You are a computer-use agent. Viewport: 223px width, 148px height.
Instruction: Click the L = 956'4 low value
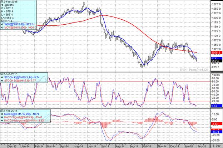[7, 15]
